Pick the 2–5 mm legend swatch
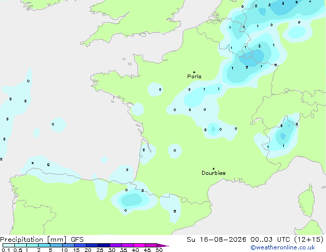Image resolution: width=326 pixels, height=252 pixels. (x=44, y=245)
